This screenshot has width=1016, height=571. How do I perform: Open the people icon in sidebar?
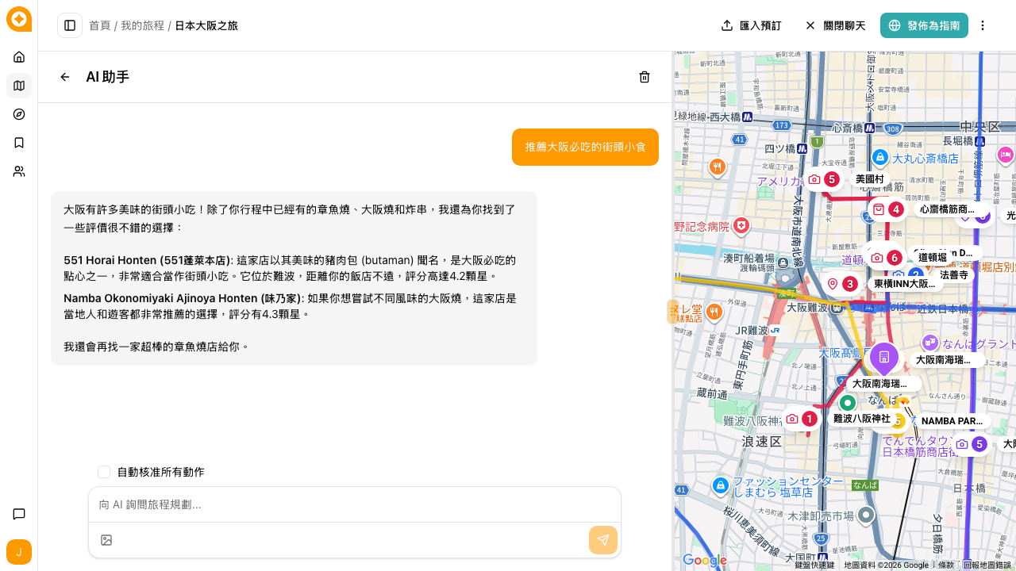[19, 171]
